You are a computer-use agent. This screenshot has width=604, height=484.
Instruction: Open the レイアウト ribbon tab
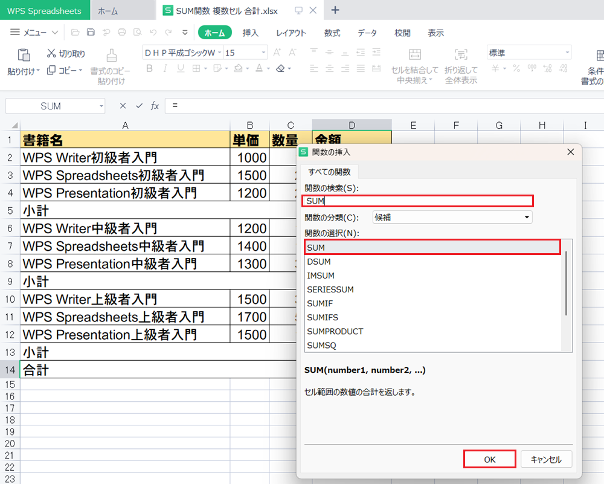(291, 33)
